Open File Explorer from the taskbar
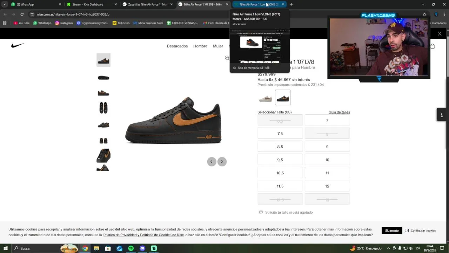449x253 pixels. (x=96, y=248)
